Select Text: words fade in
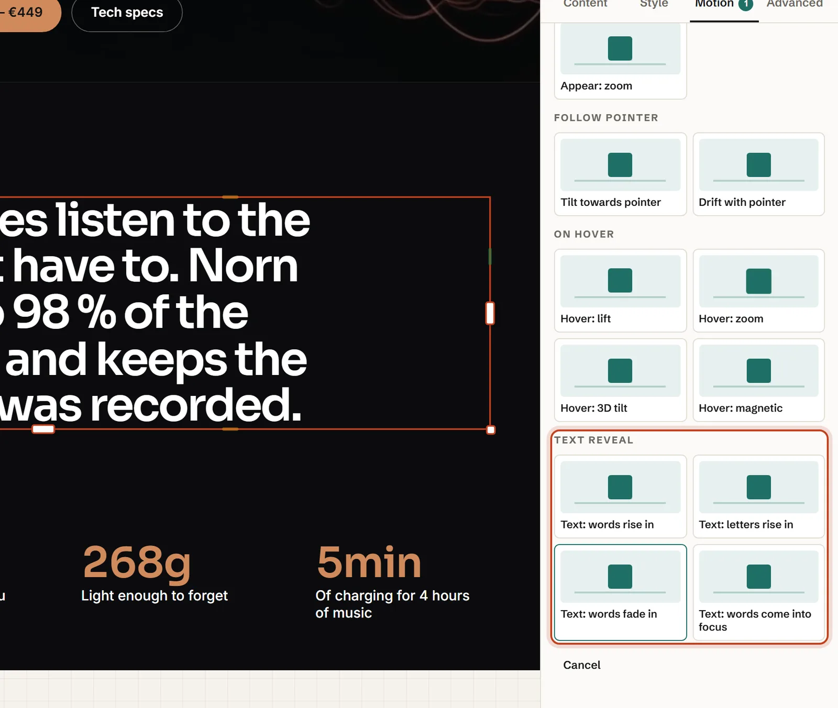The image size is (838, 708). [620, 592]
